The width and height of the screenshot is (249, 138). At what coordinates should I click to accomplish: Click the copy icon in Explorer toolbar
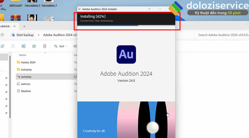coord(2,46)
